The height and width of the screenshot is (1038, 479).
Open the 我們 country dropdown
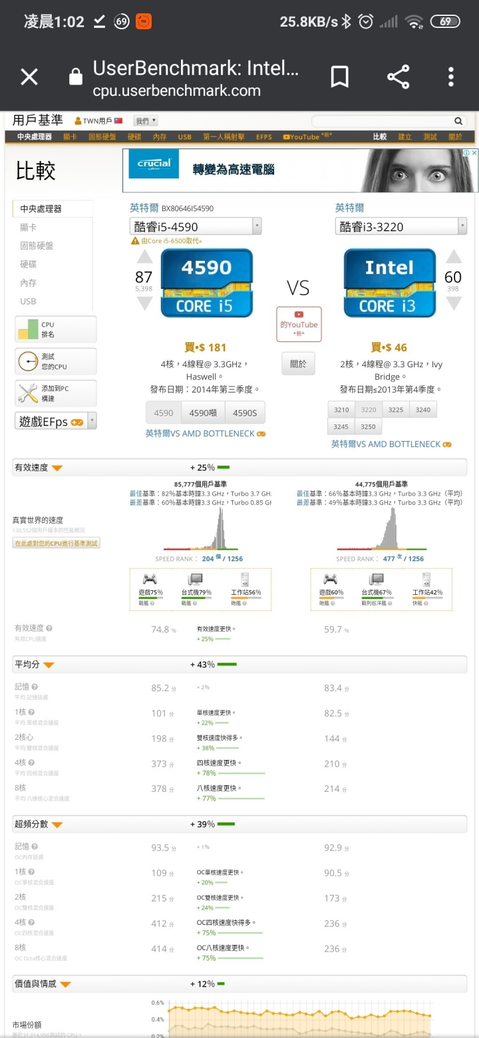click(146, 121)
